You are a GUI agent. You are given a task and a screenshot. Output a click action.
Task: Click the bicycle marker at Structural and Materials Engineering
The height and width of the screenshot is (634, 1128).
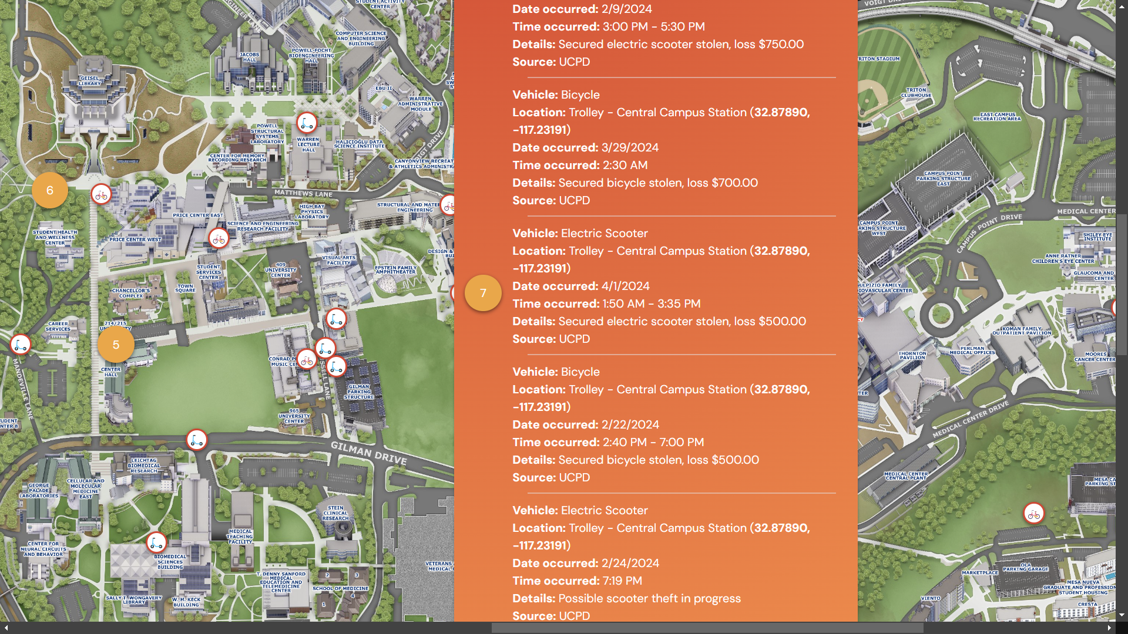[449, 205]
